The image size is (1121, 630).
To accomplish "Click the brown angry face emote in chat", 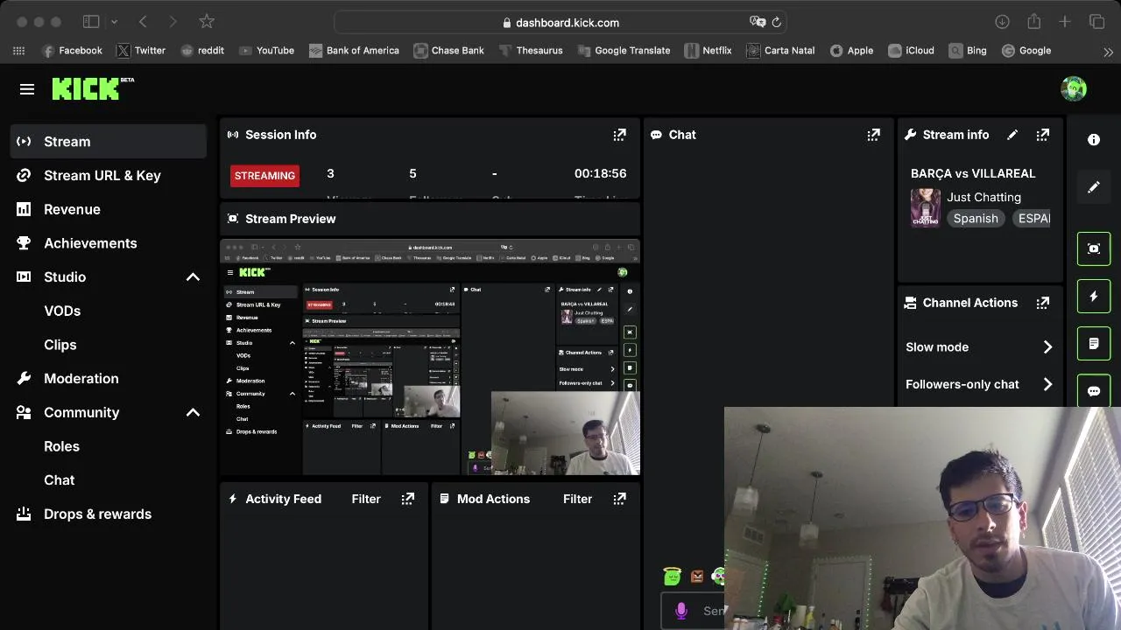I will pos(697,576).
